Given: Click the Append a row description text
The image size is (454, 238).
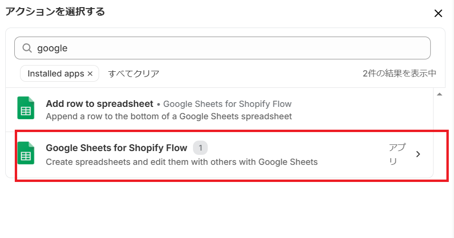Looking at the screenshot, I should pos(169,116).
